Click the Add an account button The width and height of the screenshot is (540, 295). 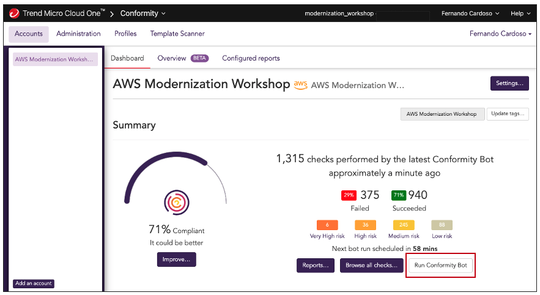coord(34,283)
